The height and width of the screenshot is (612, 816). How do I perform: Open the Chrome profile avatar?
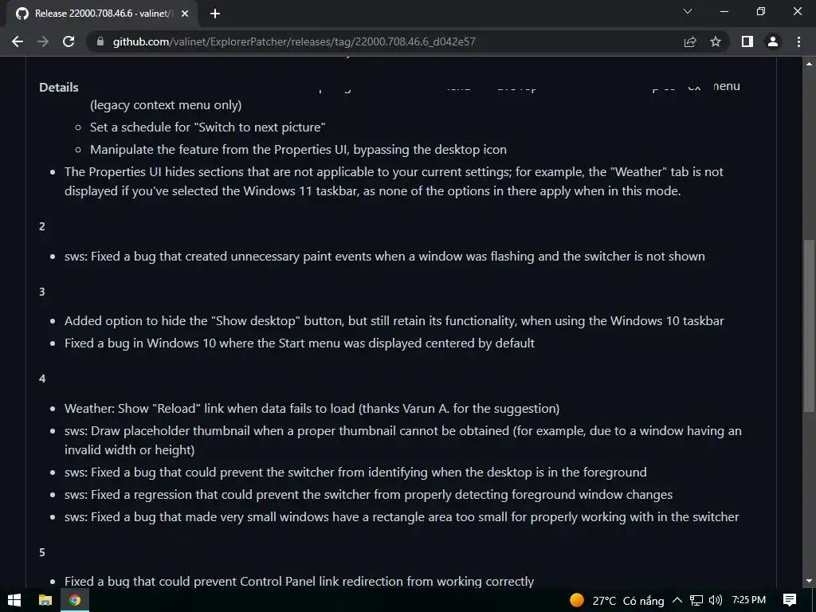(x=772, y=41)
